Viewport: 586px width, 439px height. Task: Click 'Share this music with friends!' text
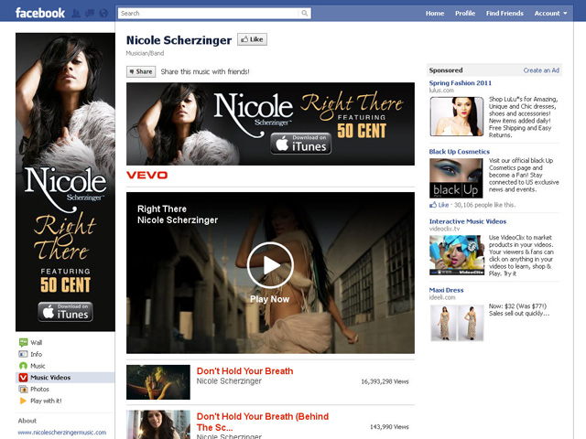pos(205,71)
